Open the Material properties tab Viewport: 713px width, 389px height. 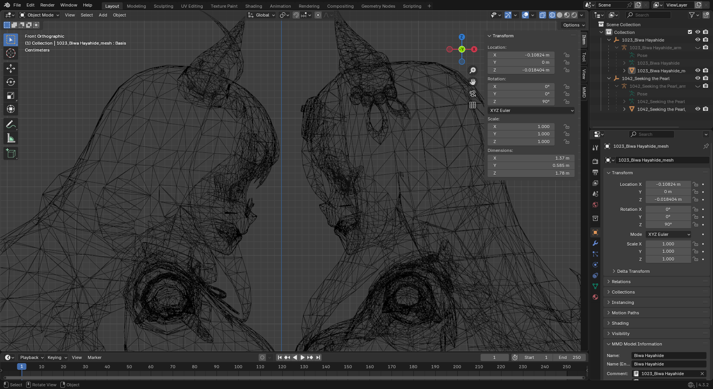tap(595, 297)
